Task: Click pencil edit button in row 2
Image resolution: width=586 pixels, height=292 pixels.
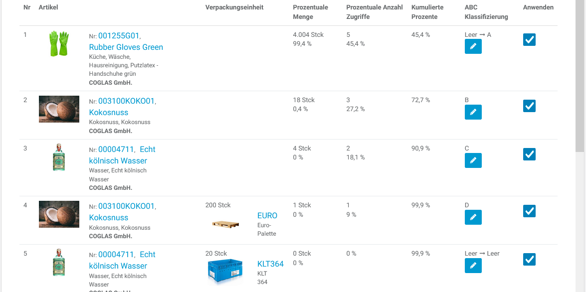Action: 473,112
